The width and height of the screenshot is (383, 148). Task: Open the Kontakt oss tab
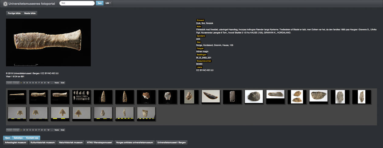(x=32, y=138)
